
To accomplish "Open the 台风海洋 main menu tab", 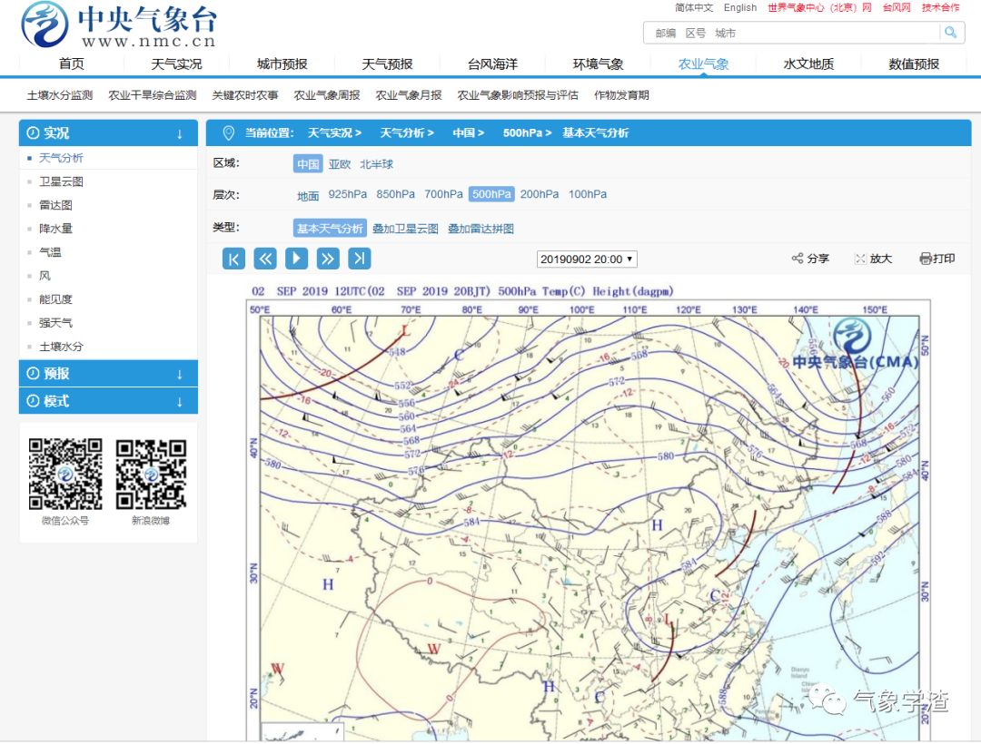I will 492,64.
